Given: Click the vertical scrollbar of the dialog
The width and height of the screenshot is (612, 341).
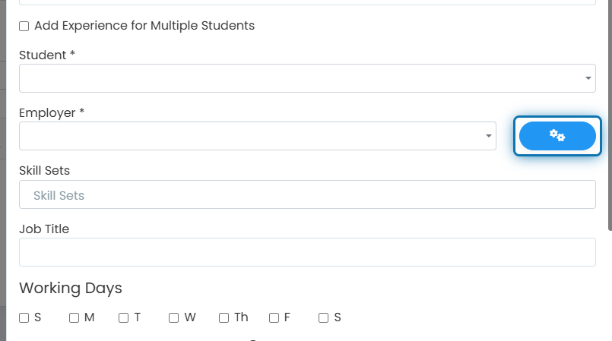Looking at the screenshot, I should (610, 115).
